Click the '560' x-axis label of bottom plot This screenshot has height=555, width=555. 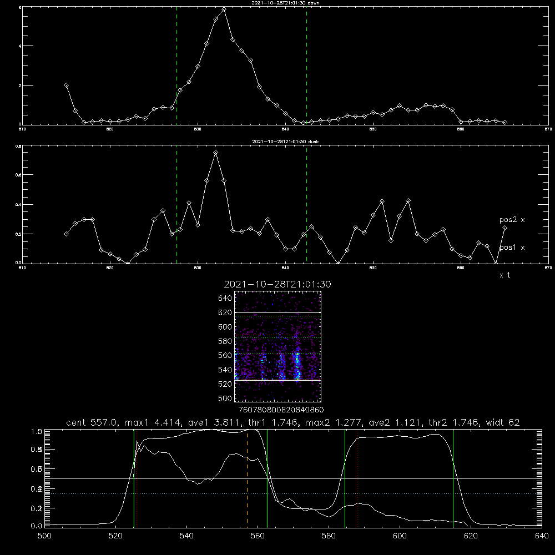(258, 536)
